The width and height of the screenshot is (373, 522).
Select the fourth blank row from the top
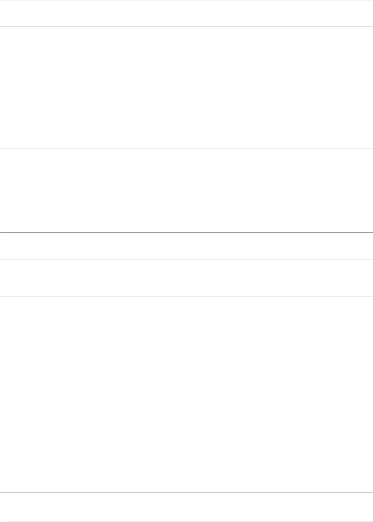tap(186, 219)
